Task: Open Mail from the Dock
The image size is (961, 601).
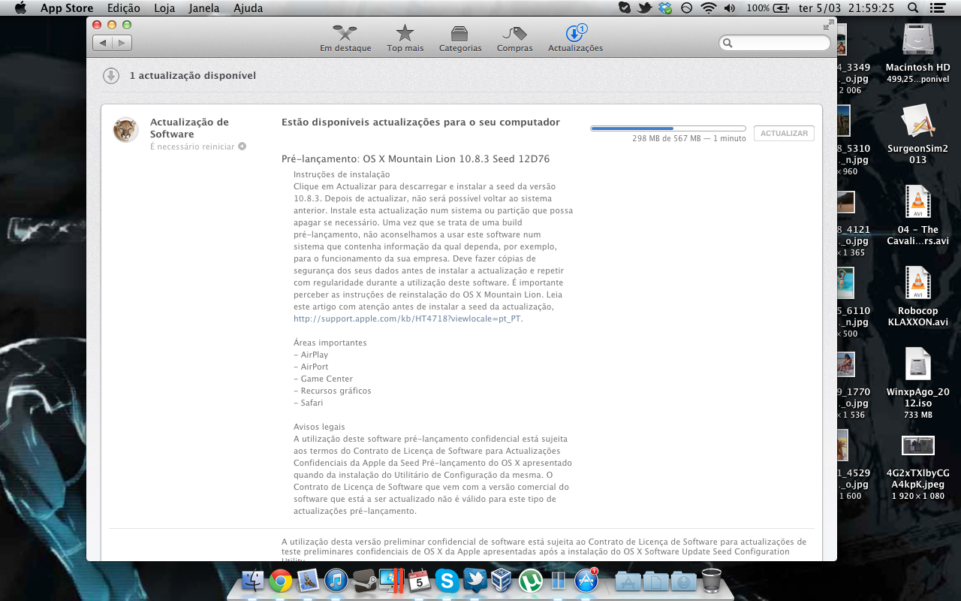Action: click(309, 581)
